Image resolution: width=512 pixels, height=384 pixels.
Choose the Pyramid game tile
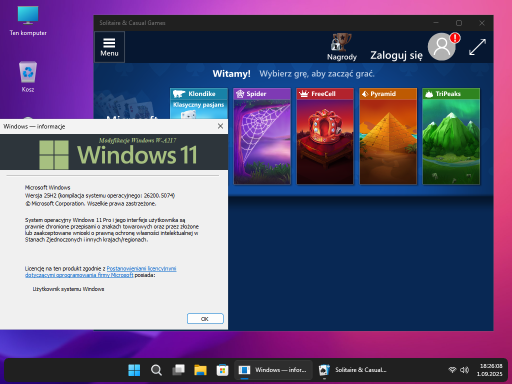coord(388,136)
